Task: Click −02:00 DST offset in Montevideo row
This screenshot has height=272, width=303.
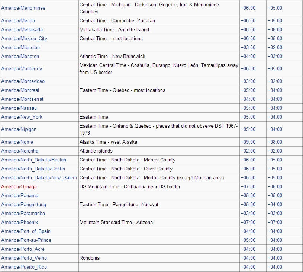Action: click(x=275, y=81)
